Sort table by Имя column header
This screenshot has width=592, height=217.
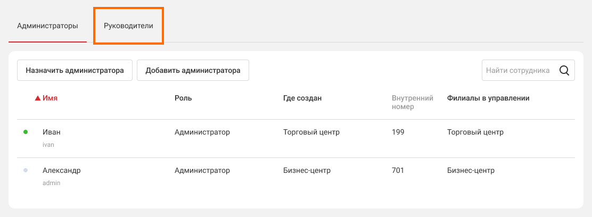coord(50,98)
